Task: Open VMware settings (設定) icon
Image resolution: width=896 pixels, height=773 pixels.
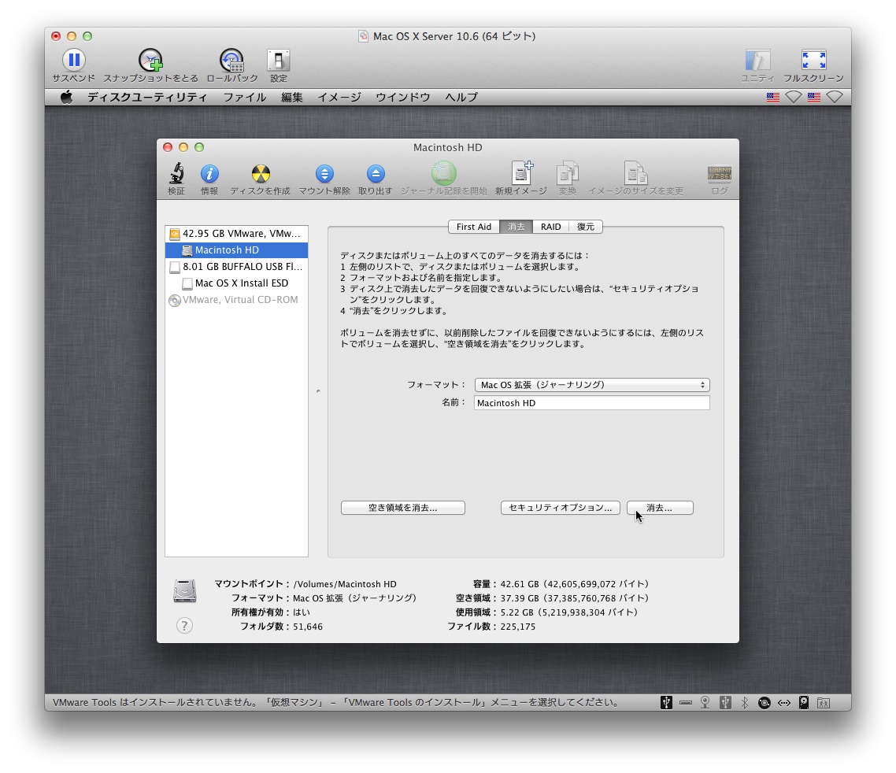Action: click(278, 60)
